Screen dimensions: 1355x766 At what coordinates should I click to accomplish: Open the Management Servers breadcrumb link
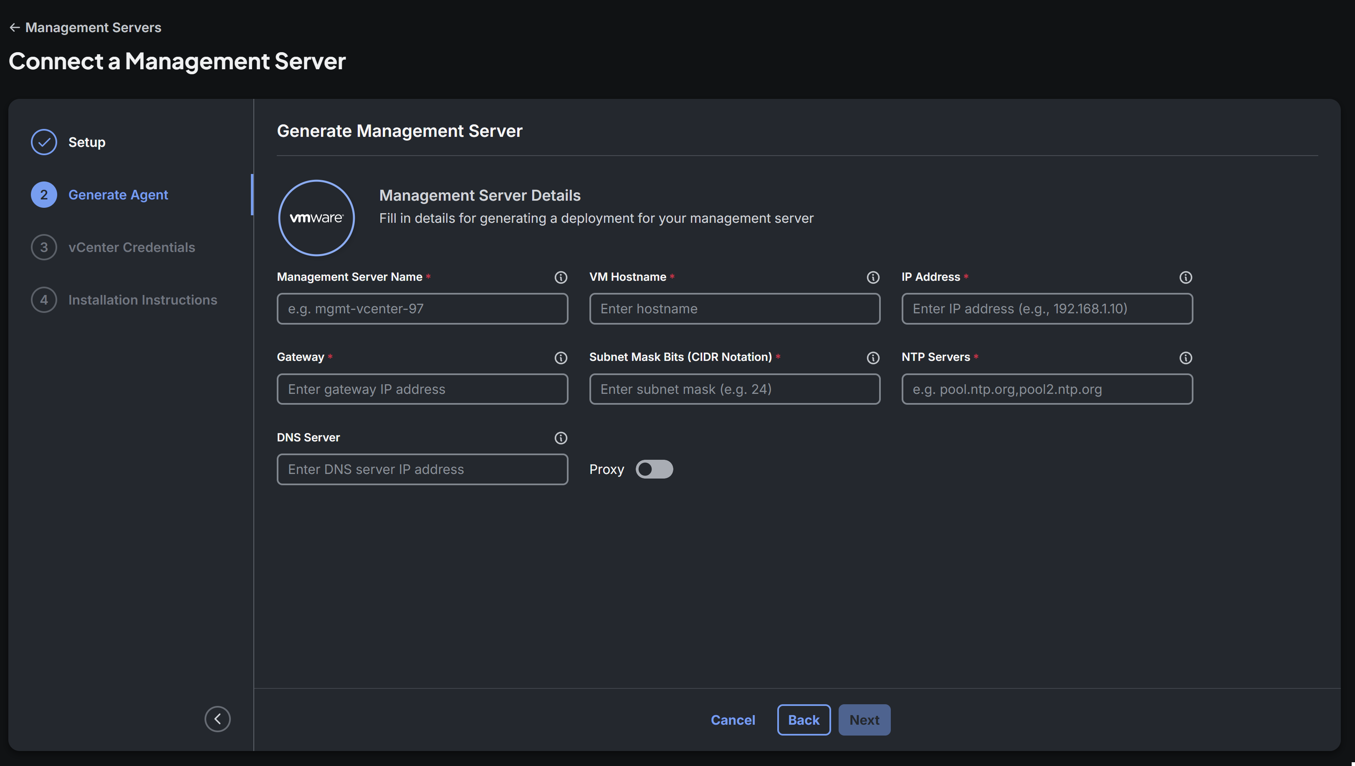pyautogui.click(x=93, y=28)
